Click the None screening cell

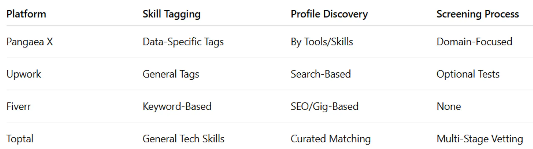point(449,106)
